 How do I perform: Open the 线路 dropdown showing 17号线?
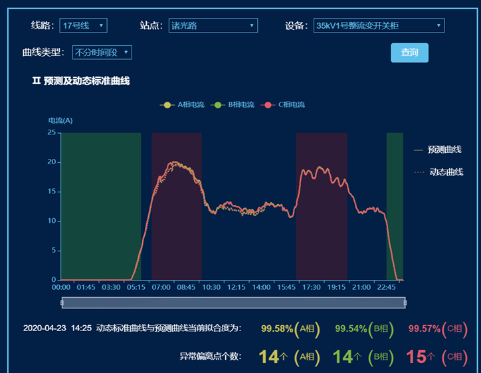83,26
